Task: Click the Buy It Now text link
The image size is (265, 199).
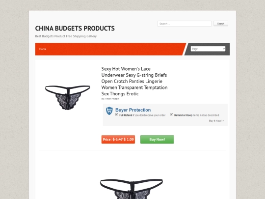Action: pos(215,121)
